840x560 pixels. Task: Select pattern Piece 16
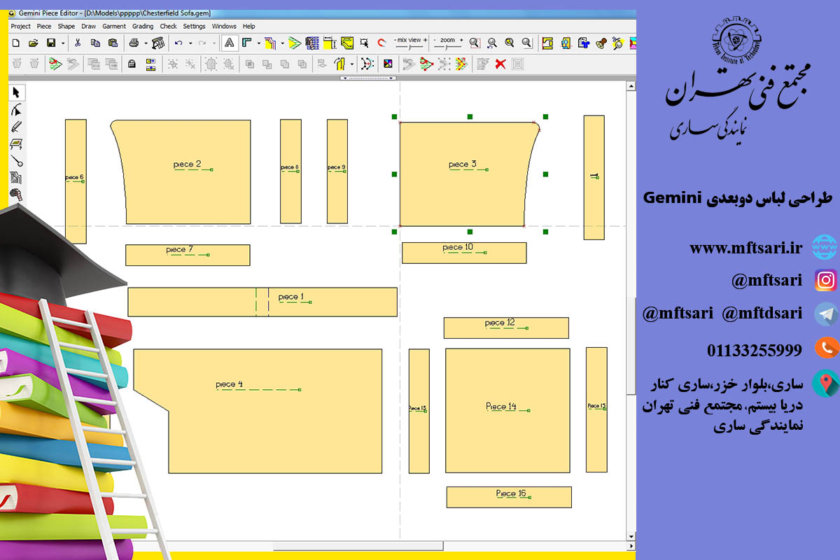click(509, 497)
